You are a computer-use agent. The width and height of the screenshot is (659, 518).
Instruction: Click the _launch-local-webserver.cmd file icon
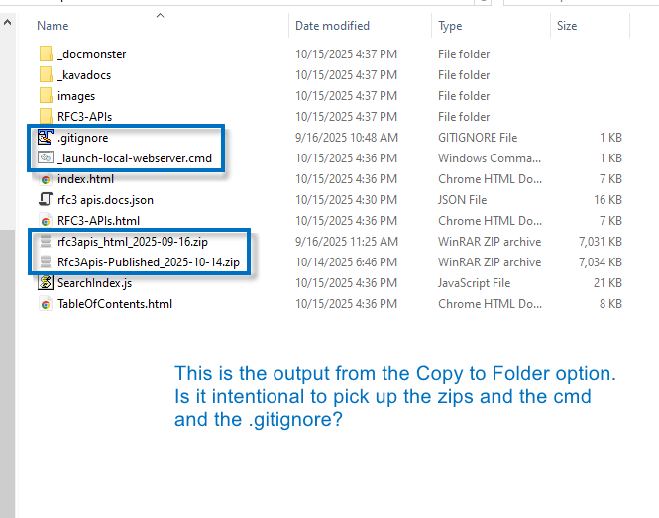click(45, 158)
